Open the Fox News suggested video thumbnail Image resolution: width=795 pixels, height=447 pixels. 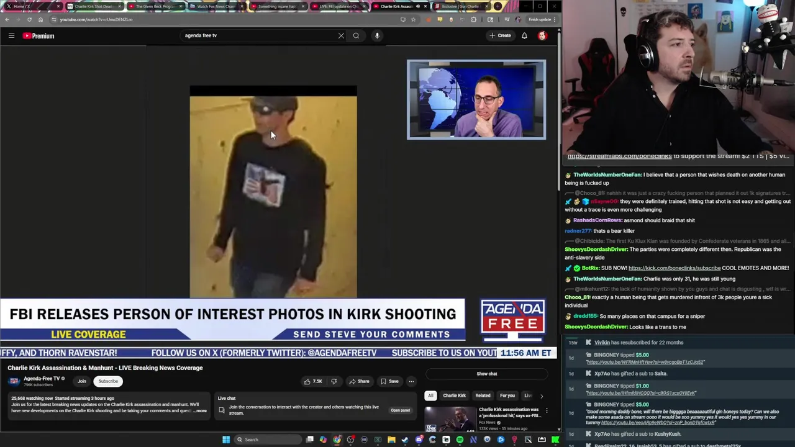[x=450, y=419]
